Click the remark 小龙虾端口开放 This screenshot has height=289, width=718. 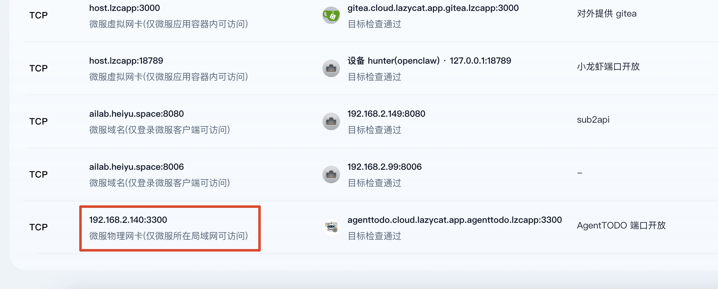click(608, 66)
